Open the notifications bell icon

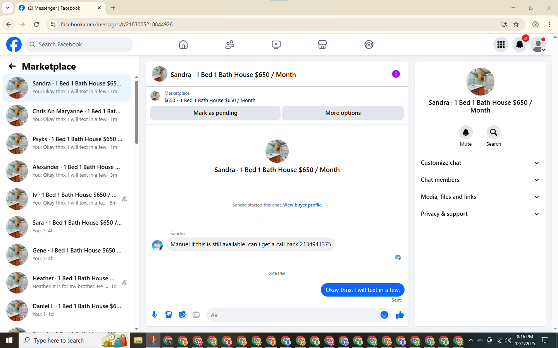coord(520,44)
